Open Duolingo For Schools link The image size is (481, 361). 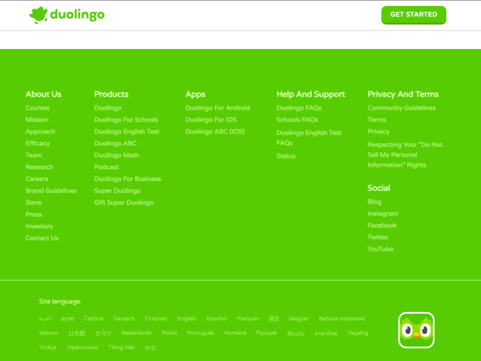(126, 120)
